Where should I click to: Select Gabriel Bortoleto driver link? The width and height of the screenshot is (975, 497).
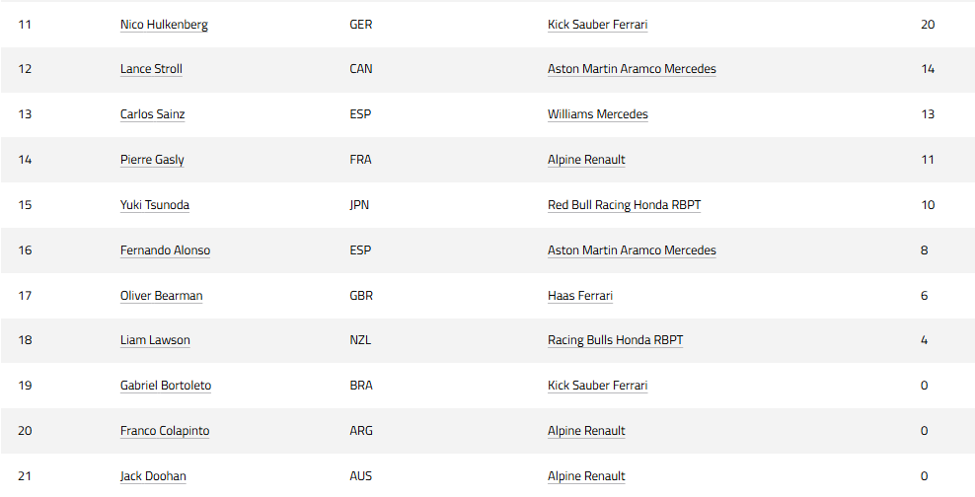point(166,386)
